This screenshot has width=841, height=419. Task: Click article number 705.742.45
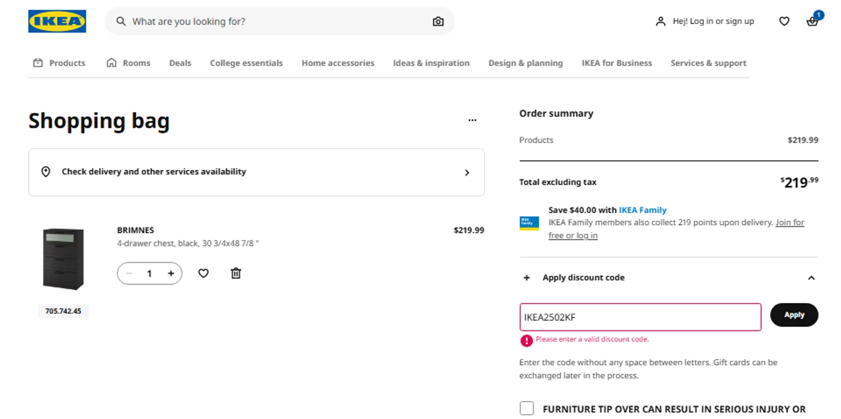click(x=63, y=311)
